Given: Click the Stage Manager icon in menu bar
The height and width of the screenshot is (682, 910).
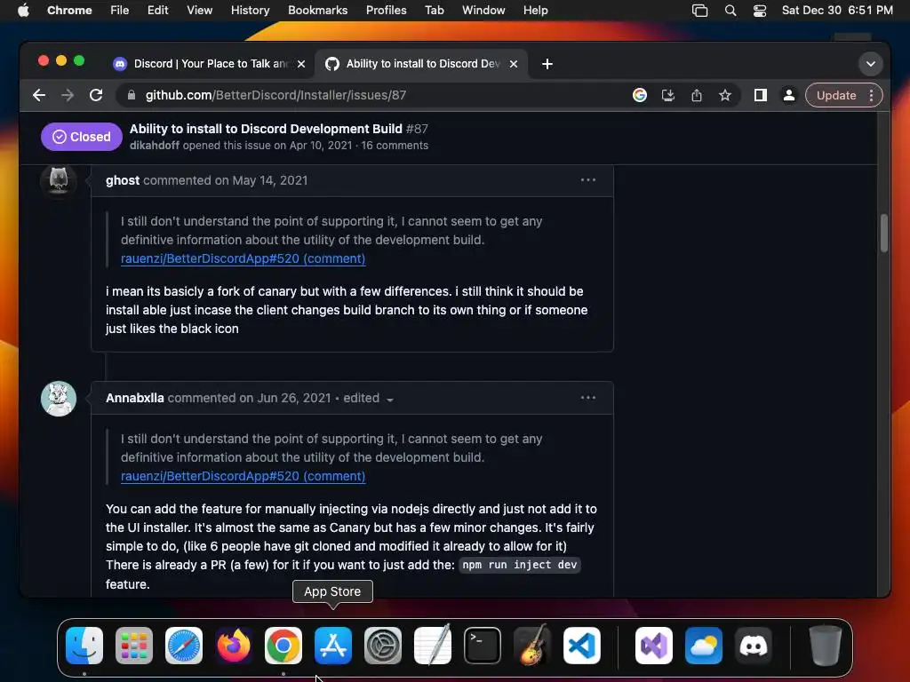Looking at the screenshot, I should click(x=700, y=11).
